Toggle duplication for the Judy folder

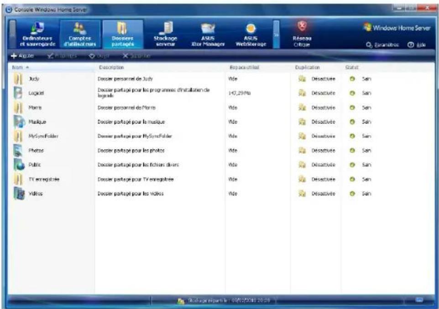tap(302, 79)
